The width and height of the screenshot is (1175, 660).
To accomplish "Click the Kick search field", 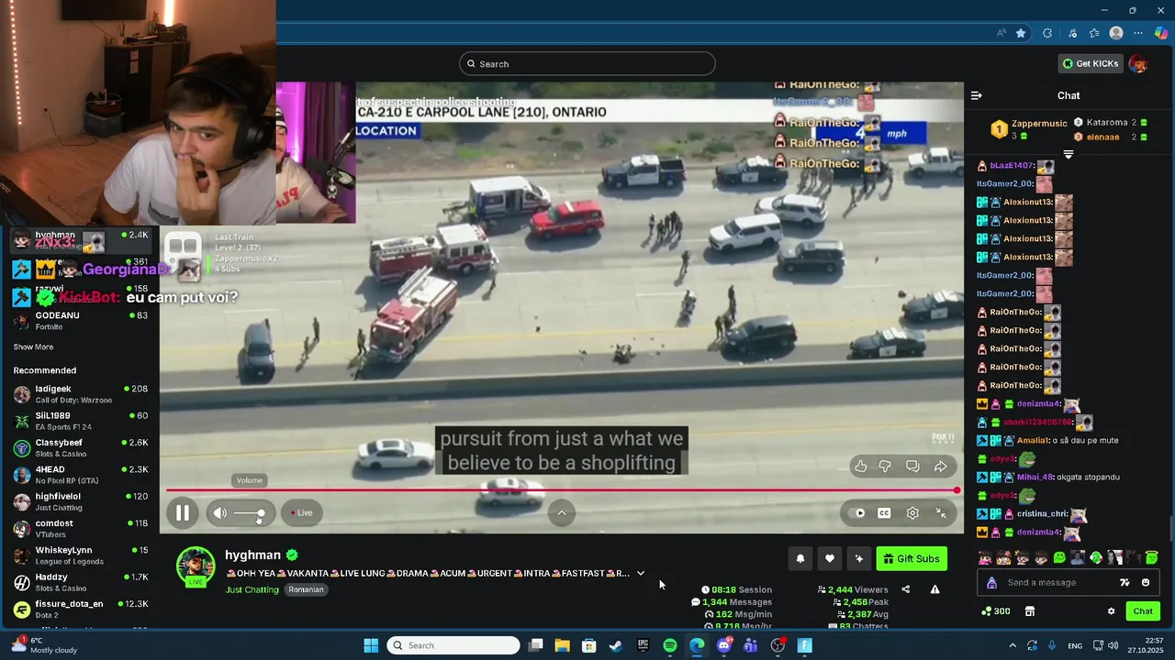I will coord(587,64).
